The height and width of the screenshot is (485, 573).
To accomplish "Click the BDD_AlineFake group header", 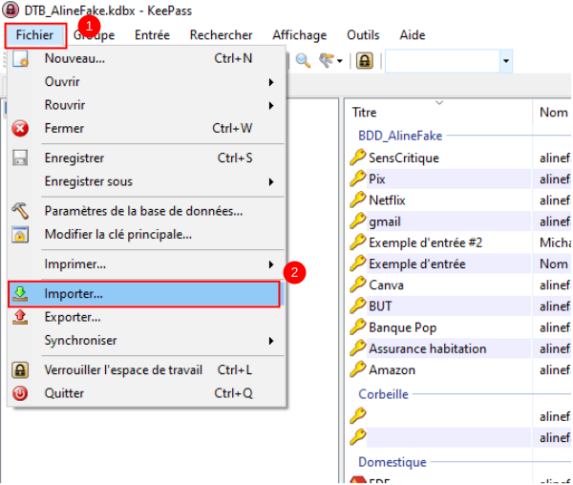I will coord(400,136).
